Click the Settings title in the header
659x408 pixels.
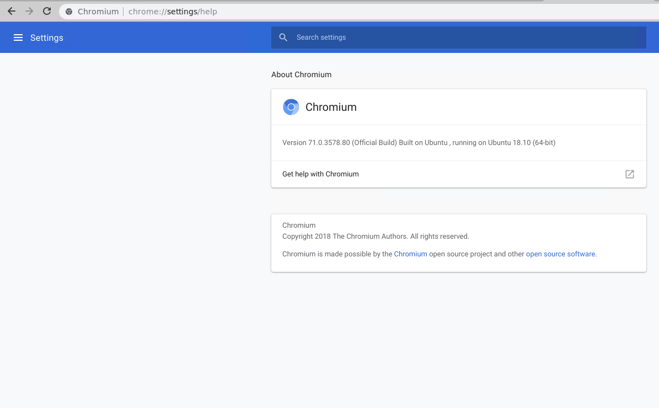(47, 38)
